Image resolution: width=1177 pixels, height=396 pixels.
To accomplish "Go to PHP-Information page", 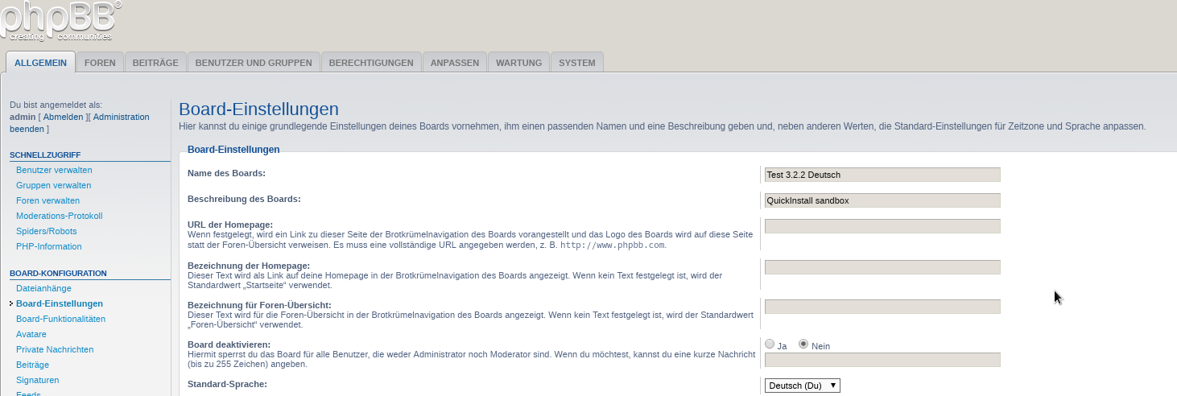I will (48, 246).
